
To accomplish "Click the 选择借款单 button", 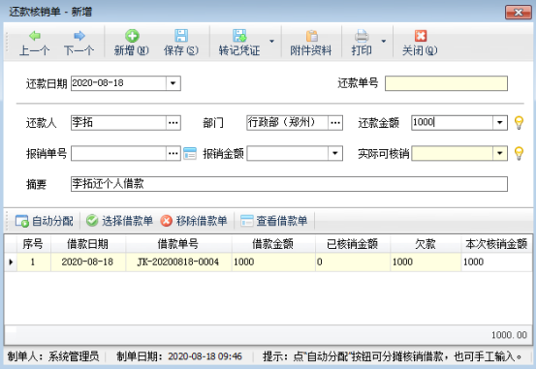I will (119, 221).
